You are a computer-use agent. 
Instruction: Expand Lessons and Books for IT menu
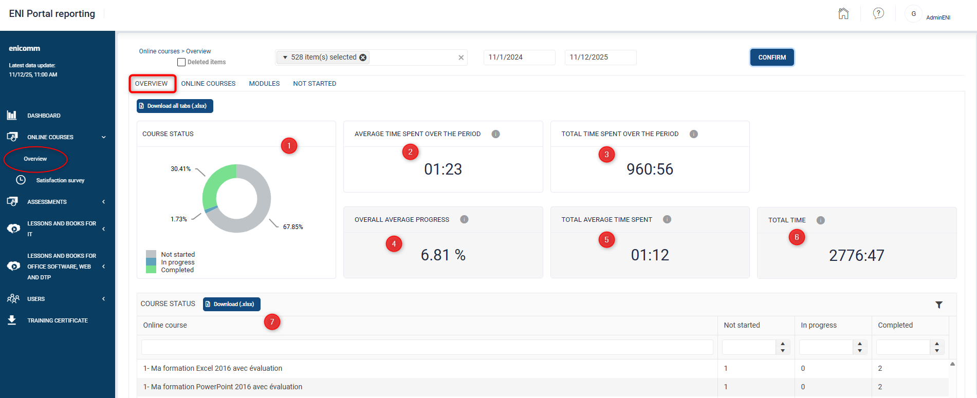pos(104,229)
